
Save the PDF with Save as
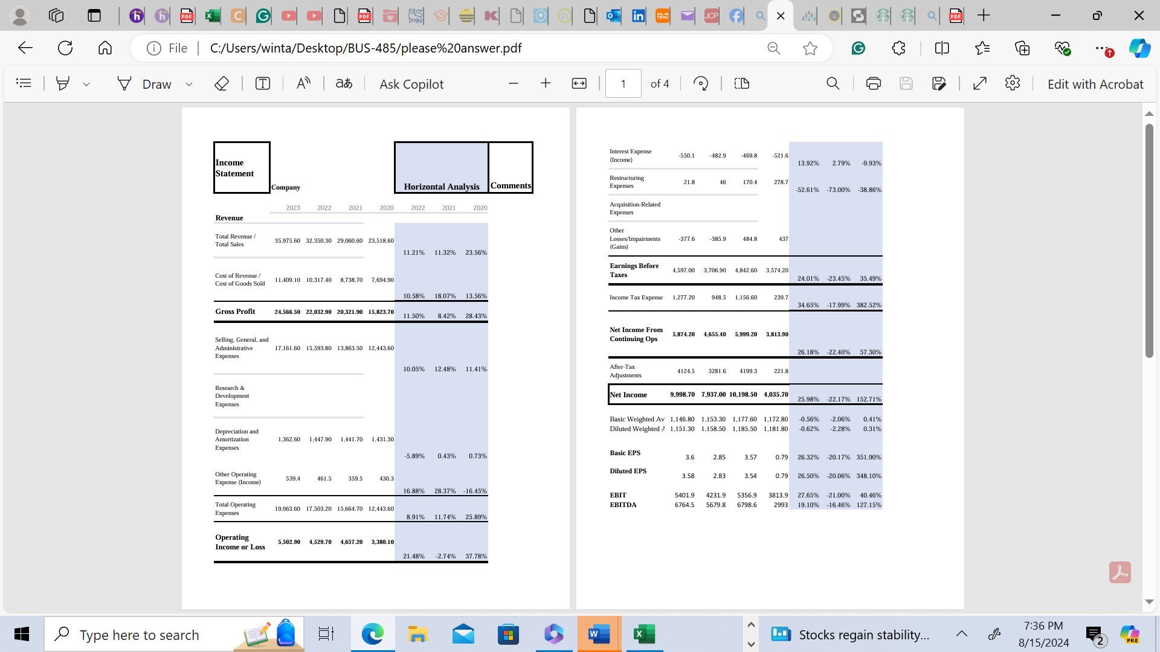pyautogui.click(x=939, y=84)
